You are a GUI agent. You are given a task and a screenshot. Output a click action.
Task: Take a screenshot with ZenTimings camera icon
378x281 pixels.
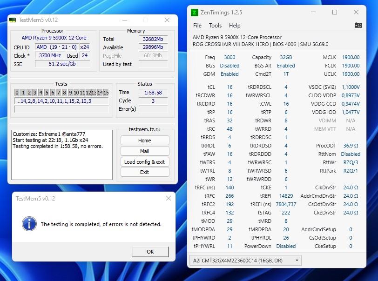pyautogui.click(x=358, y=25)
